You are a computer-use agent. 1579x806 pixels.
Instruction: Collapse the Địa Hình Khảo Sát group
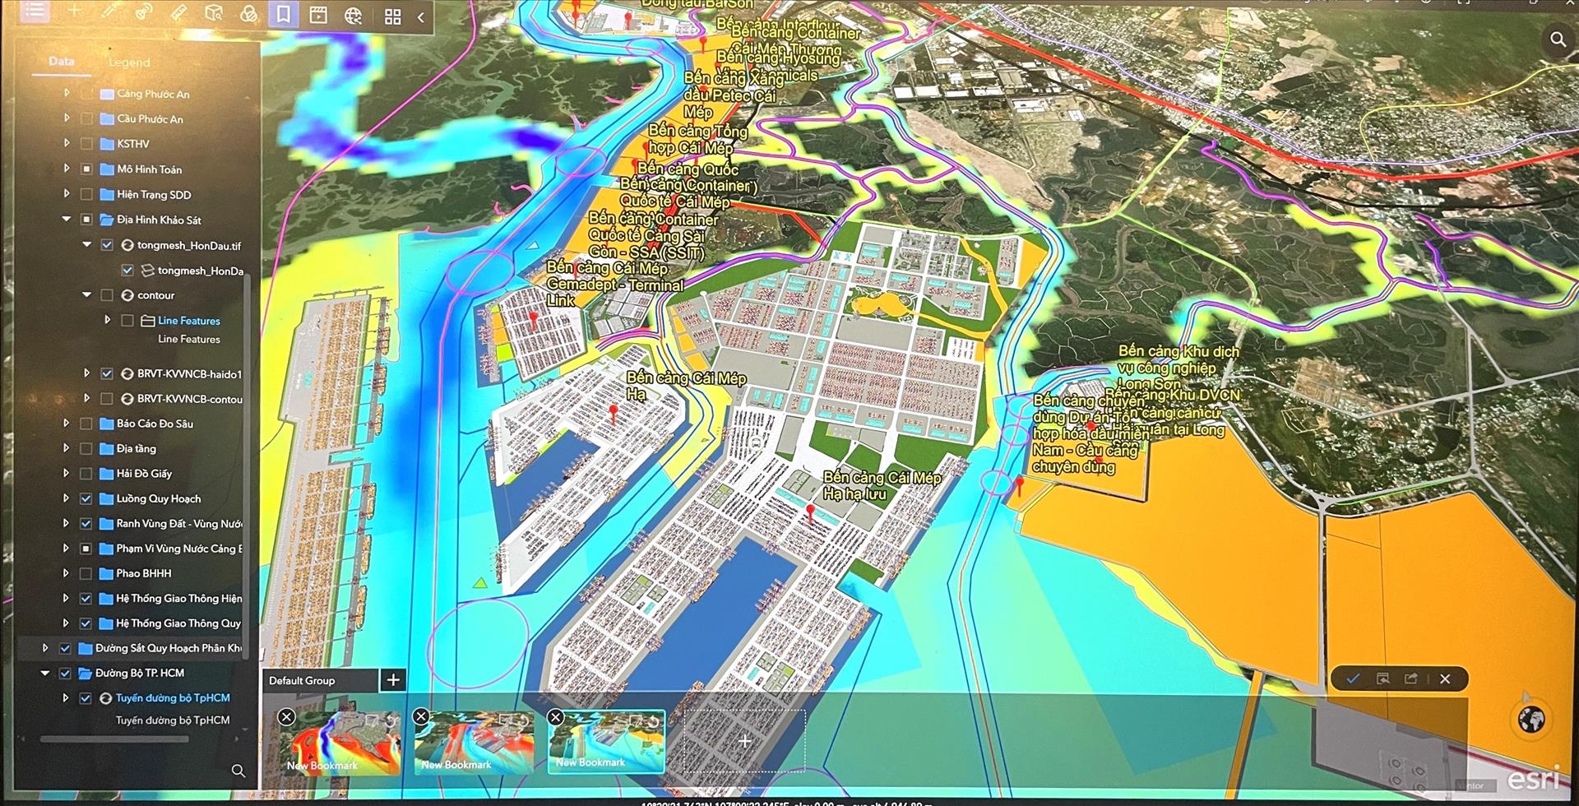tap(67, 220)
